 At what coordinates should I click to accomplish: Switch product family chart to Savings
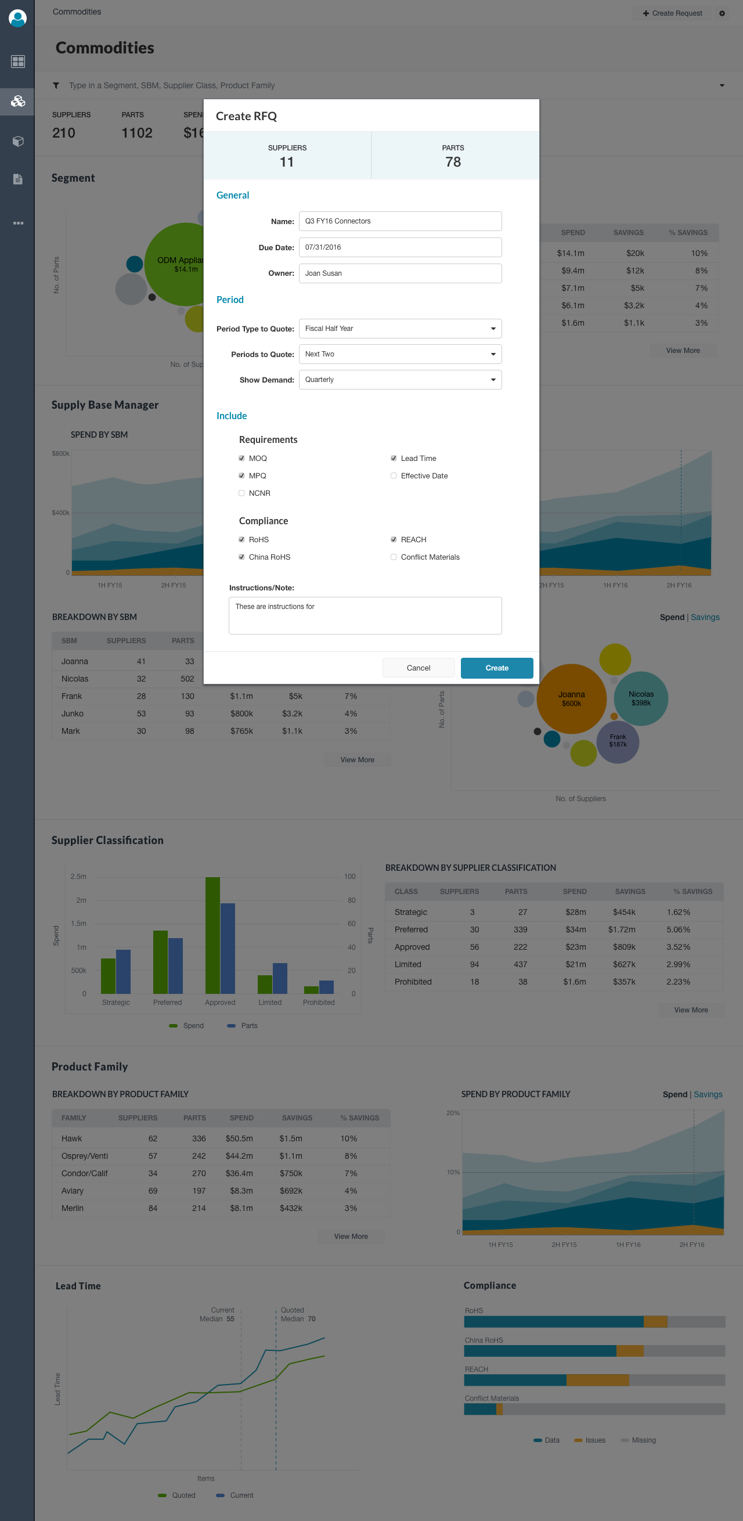(708, 1094)
